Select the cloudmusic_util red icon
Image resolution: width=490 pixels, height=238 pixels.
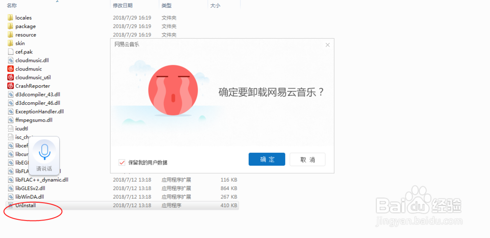10,77
